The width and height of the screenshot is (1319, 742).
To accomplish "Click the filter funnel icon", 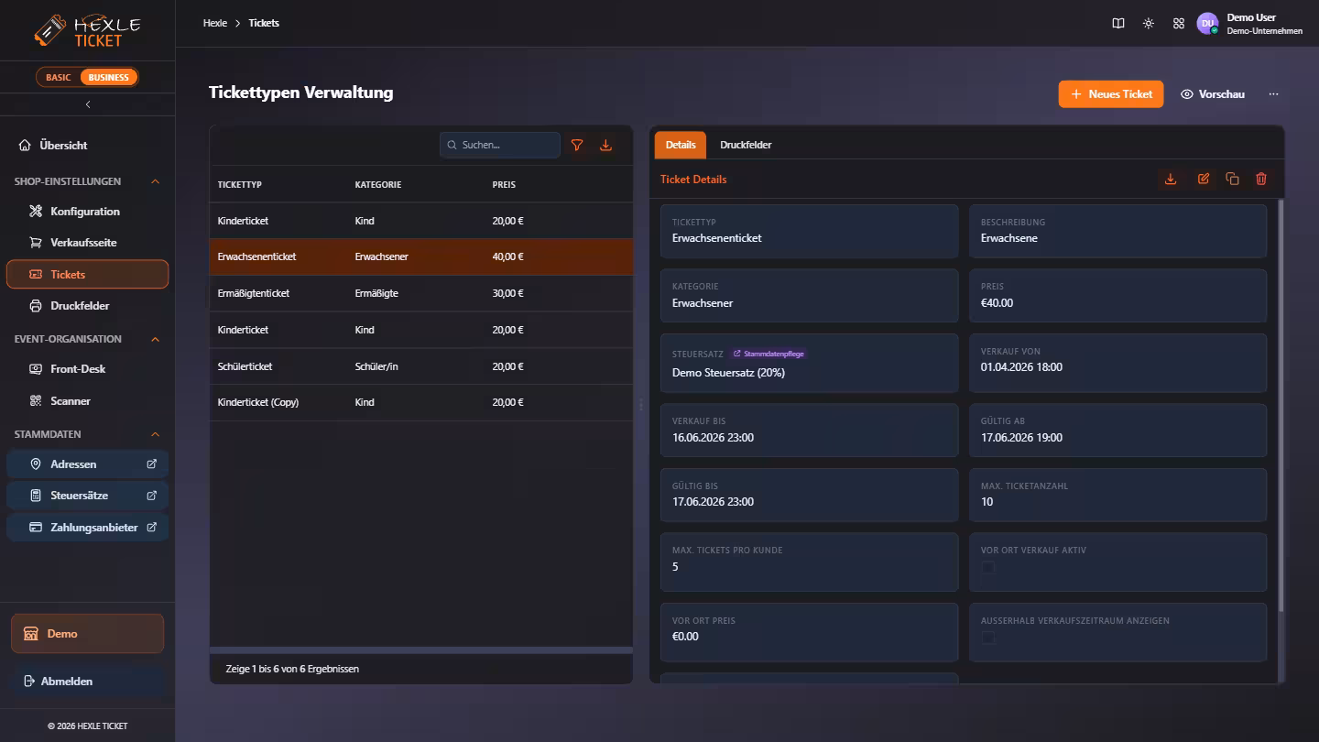I will [577, 145].
